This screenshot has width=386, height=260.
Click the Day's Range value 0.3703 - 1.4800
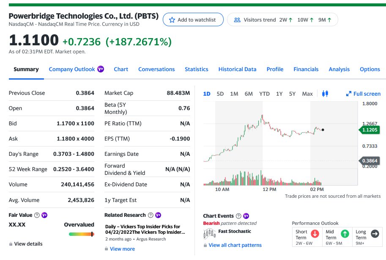tap(74, 154)
